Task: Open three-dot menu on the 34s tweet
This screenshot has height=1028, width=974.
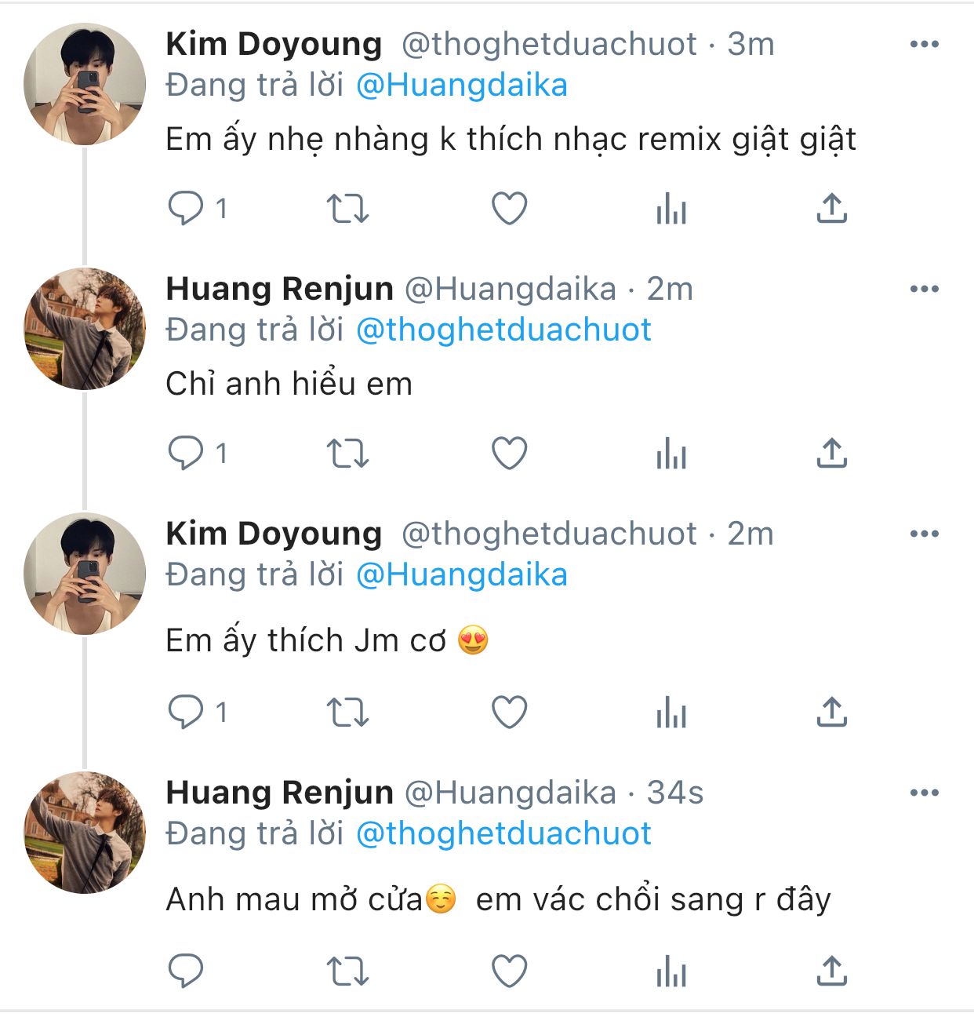Action: coord(924,793)
